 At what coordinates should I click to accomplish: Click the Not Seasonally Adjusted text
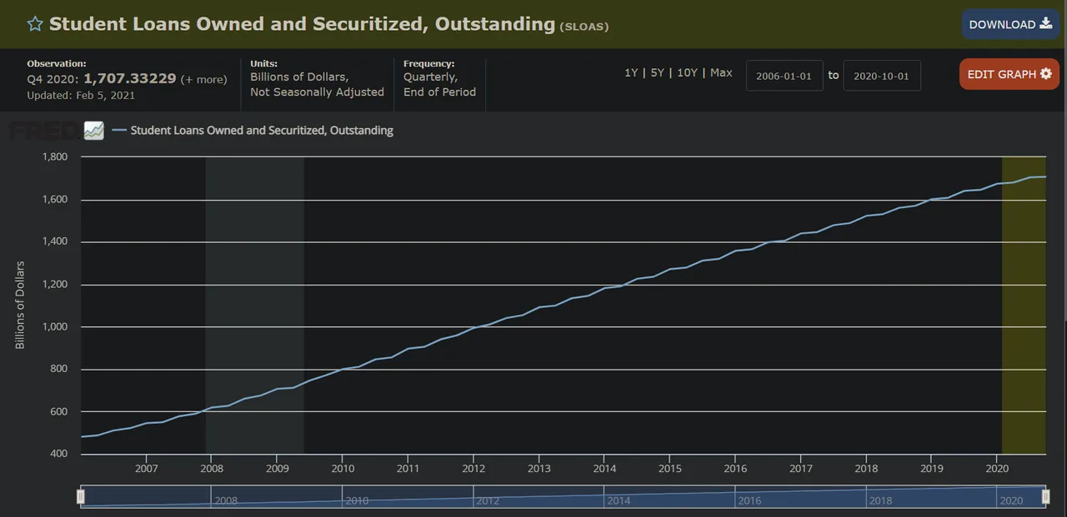coord(317,92)
